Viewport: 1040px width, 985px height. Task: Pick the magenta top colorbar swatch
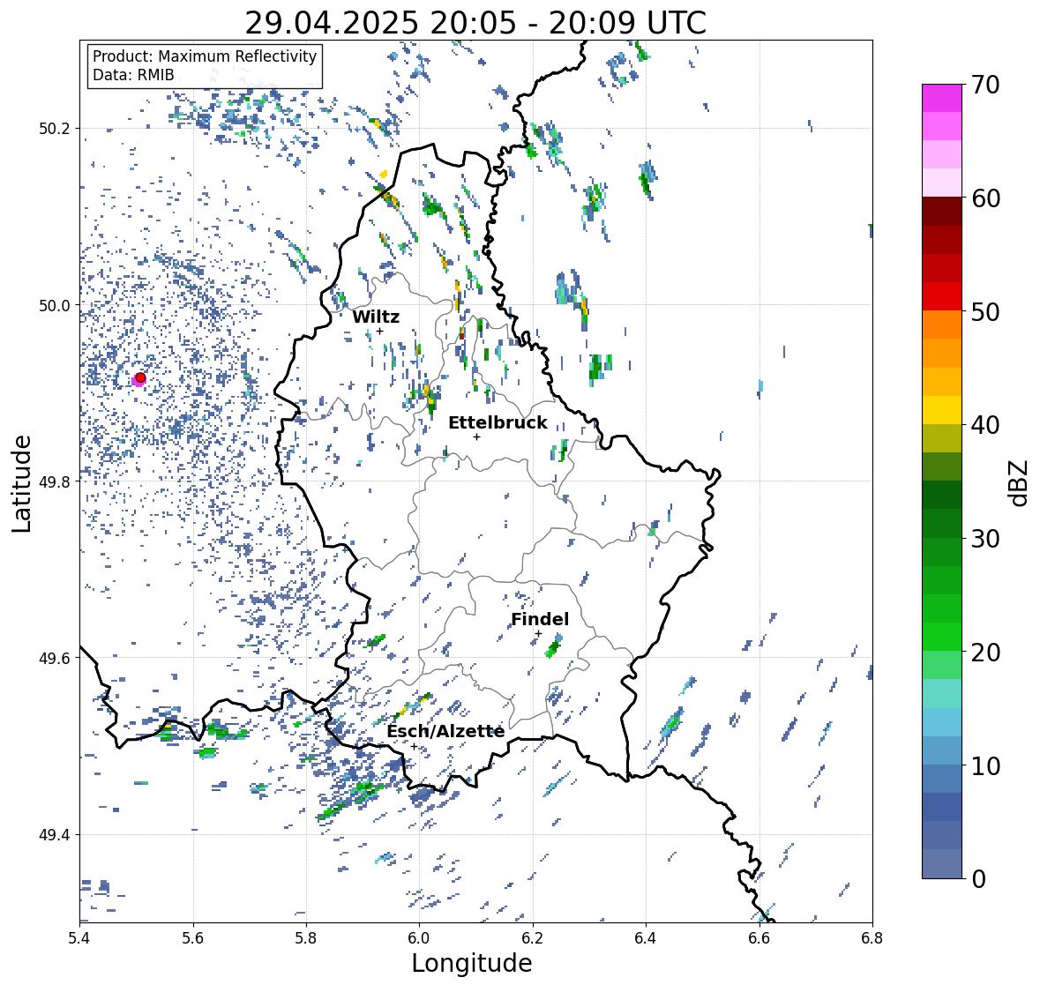click(942, 98)
